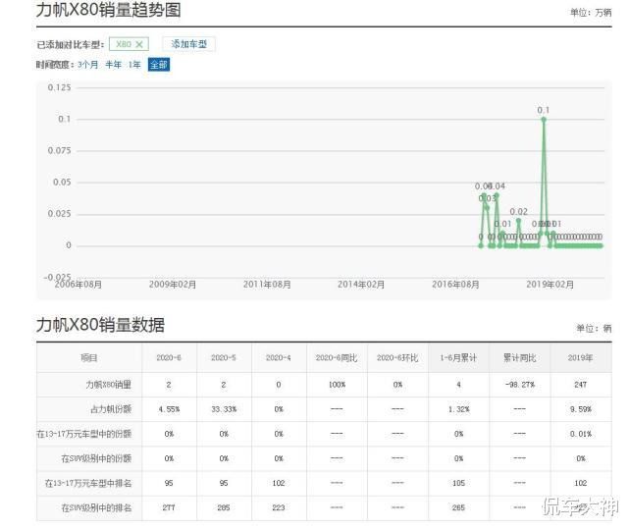Click the 0.1 peak data point on chart

pos(544,119)
